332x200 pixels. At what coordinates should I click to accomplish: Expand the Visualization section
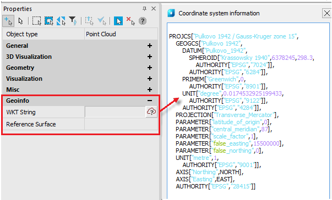click(150, 79)
